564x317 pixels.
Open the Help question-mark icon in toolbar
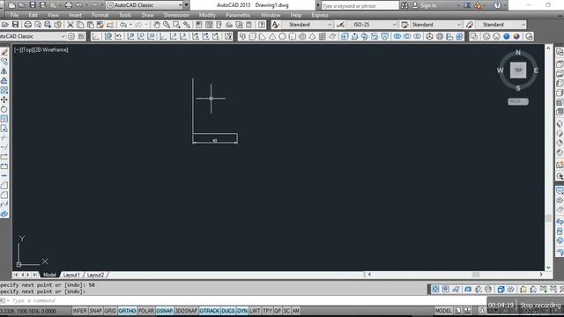[x=262, y=25]
